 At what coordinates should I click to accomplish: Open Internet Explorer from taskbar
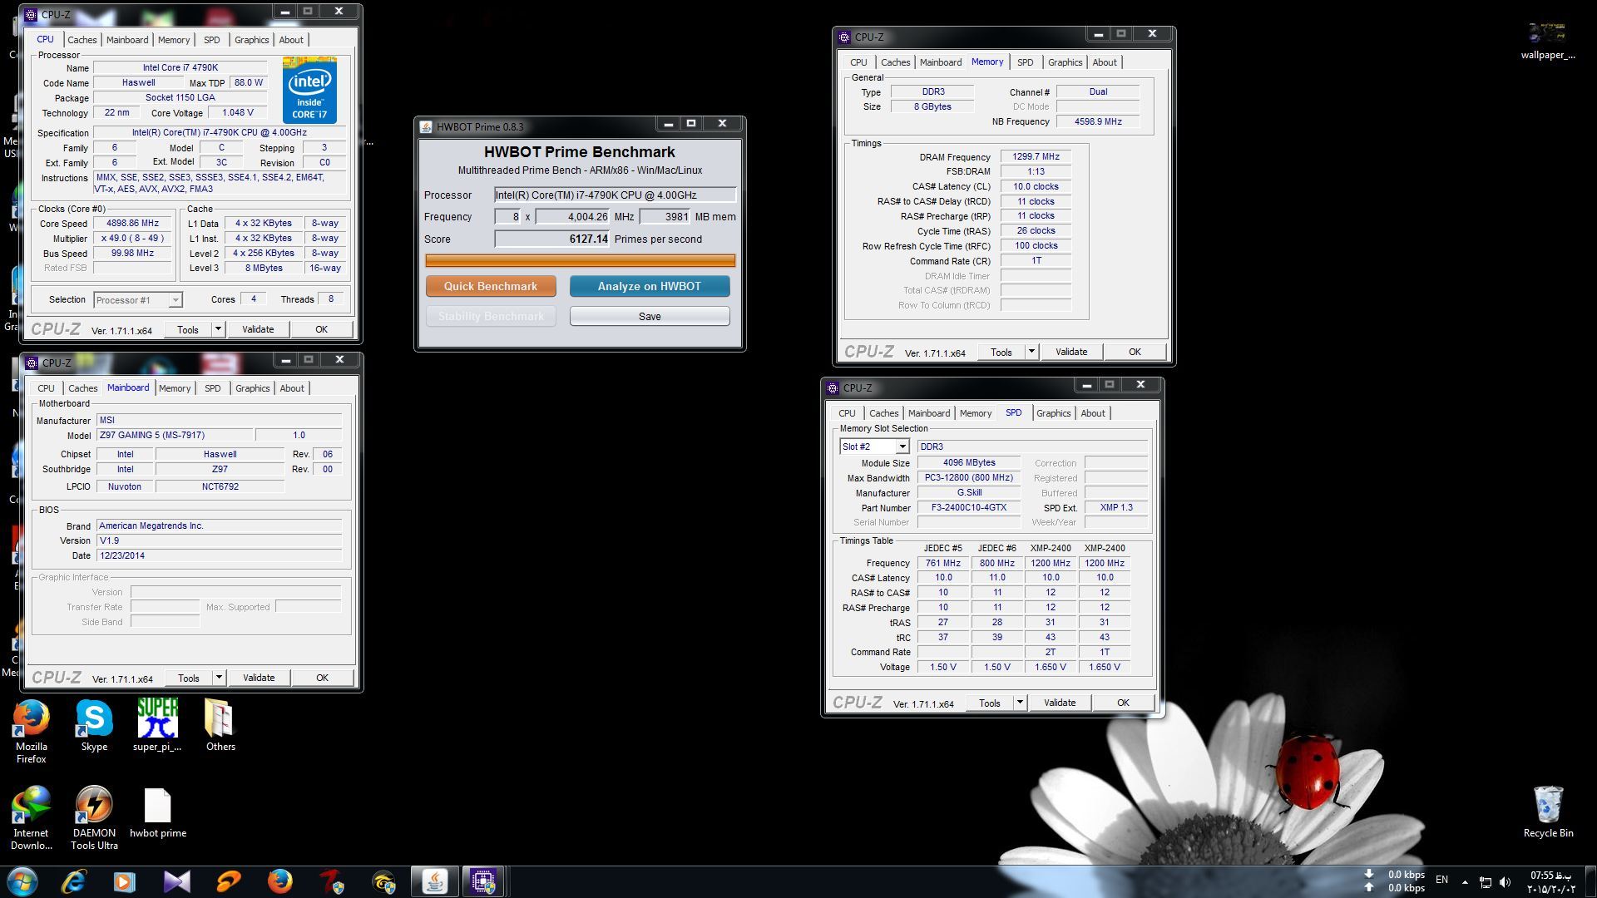pos(73,881)
